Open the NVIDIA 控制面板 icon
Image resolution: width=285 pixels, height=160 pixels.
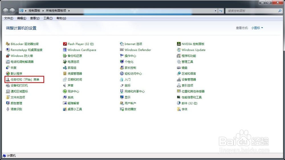[179, 44]
